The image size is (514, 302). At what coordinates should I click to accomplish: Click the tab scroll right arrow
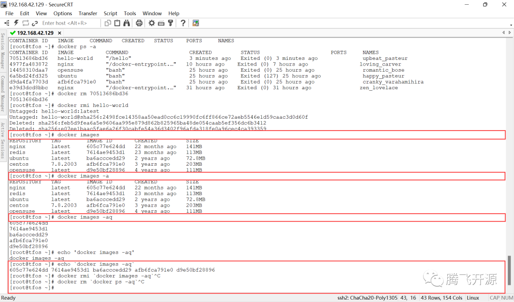coord(510,33)
